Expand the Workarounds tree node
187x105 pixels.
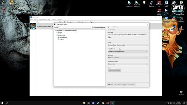pyautogui.click(x=57, y=36)
